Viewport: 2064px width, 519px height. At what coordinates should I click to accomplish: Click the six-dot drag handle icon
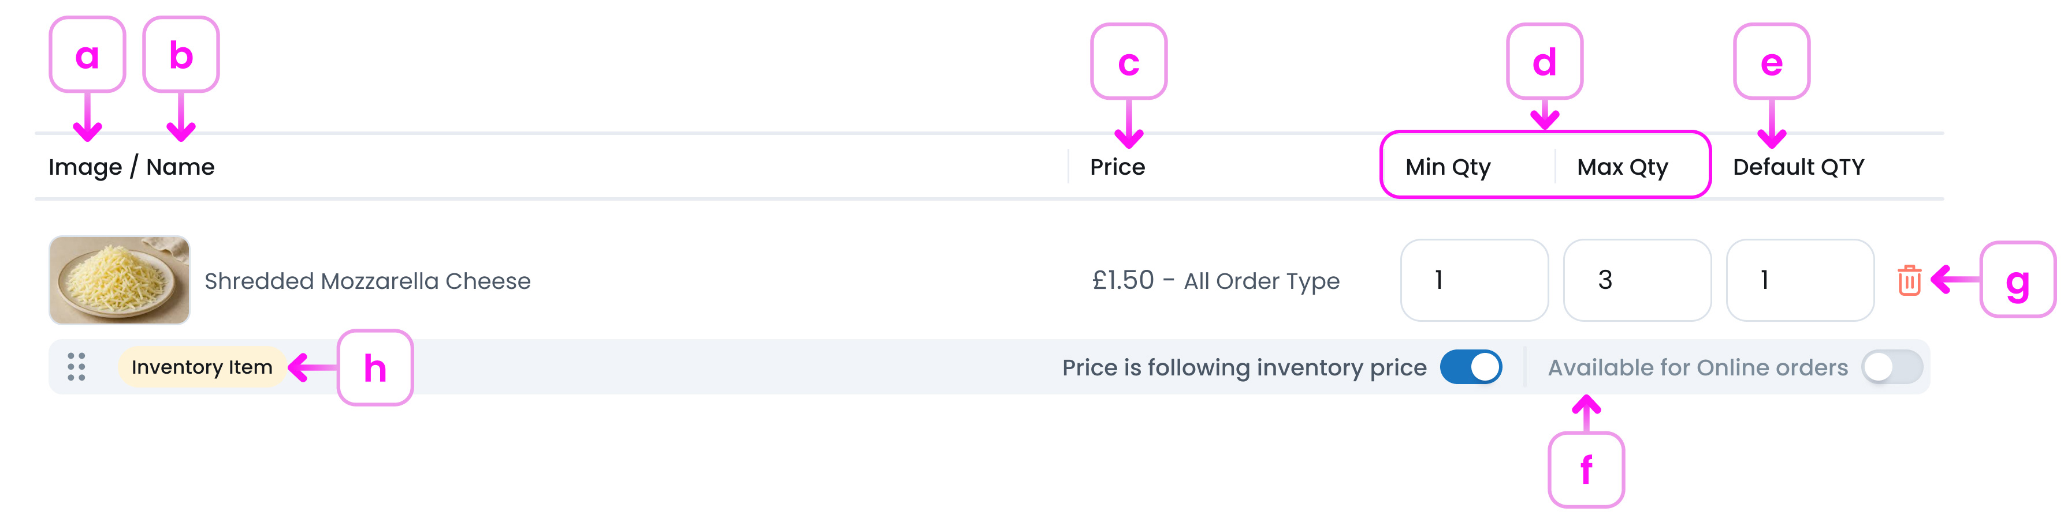(76, 367)
